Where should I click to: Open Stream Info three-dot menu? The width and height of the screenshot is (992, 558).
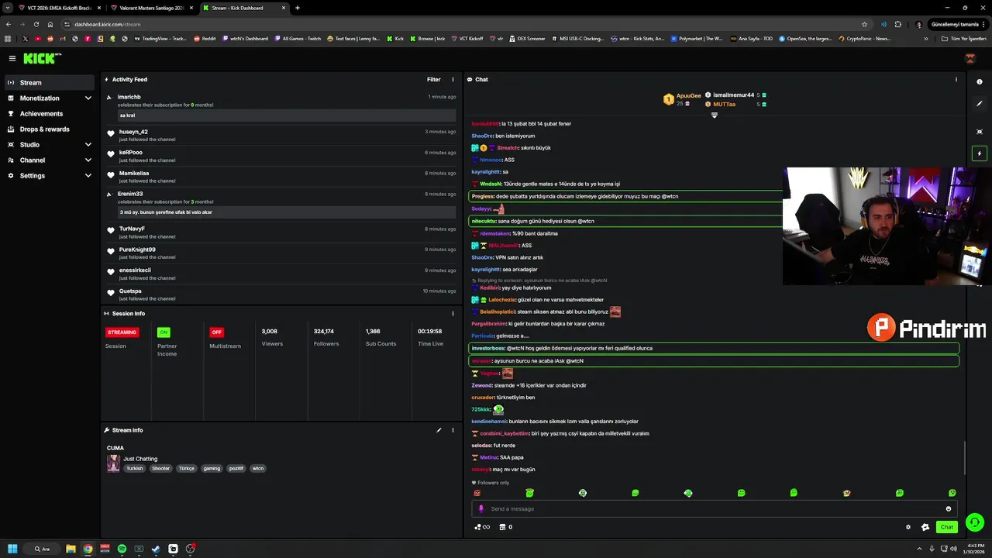click(453, 430)
